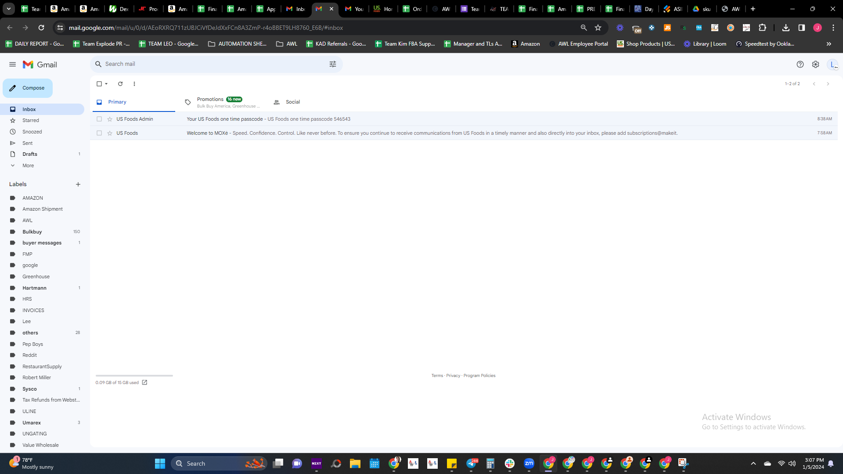Open the US Foods one time passcode email
Image resolution: width=843 pixels, height=474 pixels.
[464, 119]
